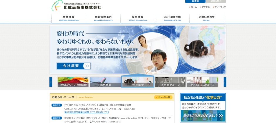Switch language to ENGLISH
276x123 pixels.
pyautogui.click(x=216, y=1)
